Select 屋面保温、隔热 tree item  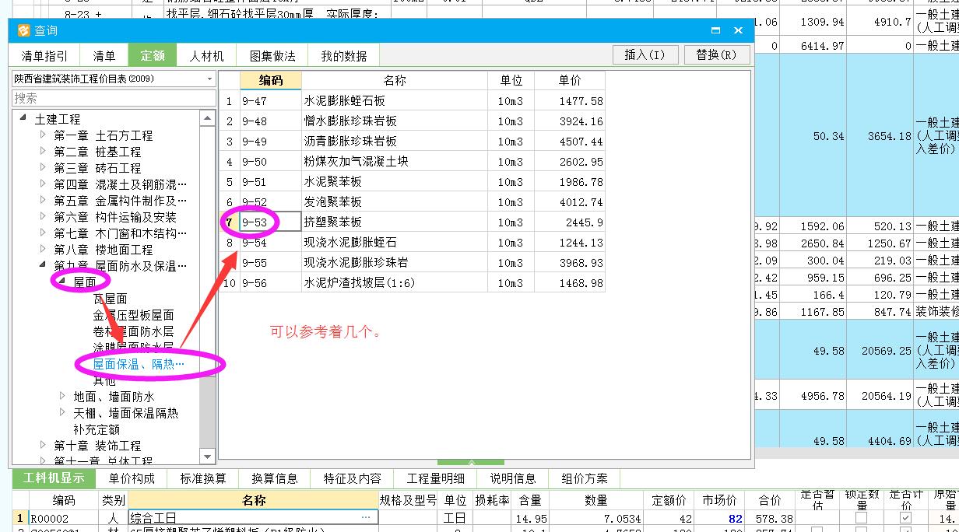click(139, 364)
